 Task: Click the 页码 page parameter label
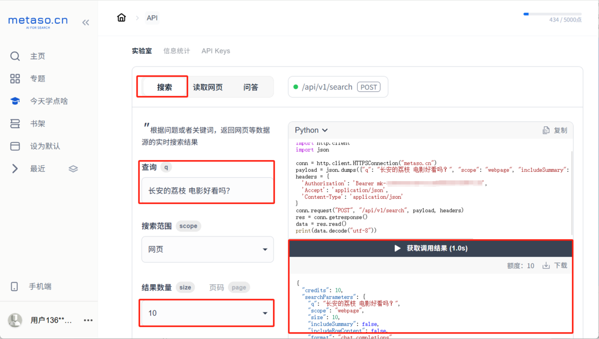tap(216, 287)
